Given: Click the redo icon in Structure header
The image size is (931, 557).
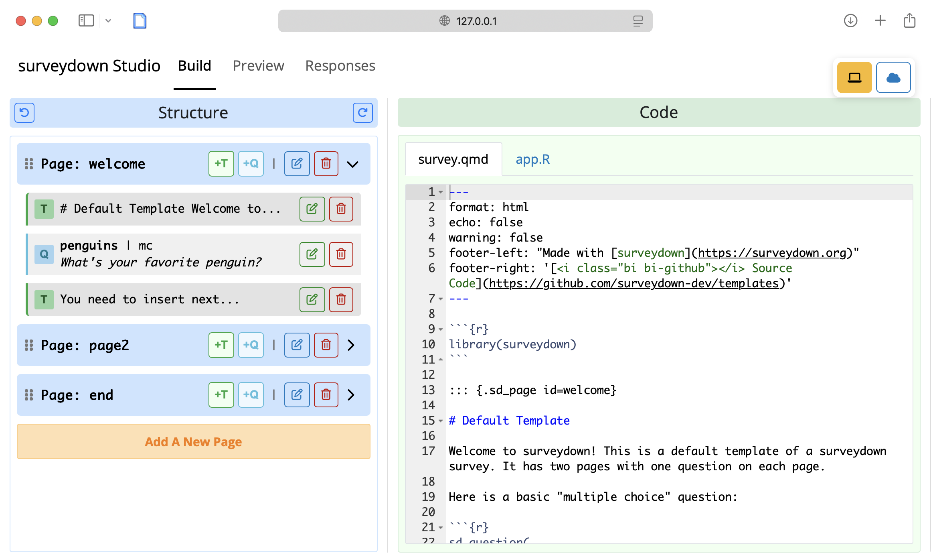Looking at the screenshot, I should pyautogui.click(x=362, y=113).
